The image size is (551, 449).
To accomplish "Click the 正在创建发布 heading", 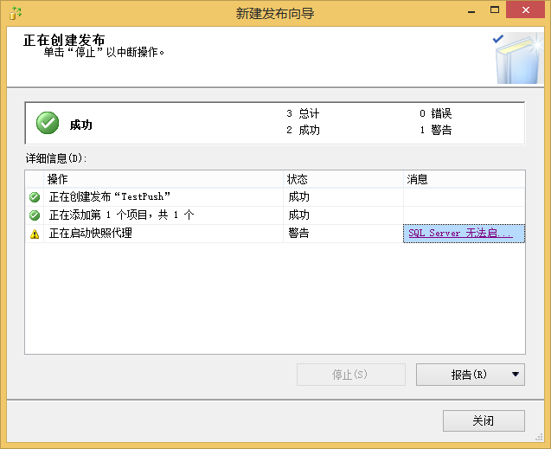I will tap(64, 40).
